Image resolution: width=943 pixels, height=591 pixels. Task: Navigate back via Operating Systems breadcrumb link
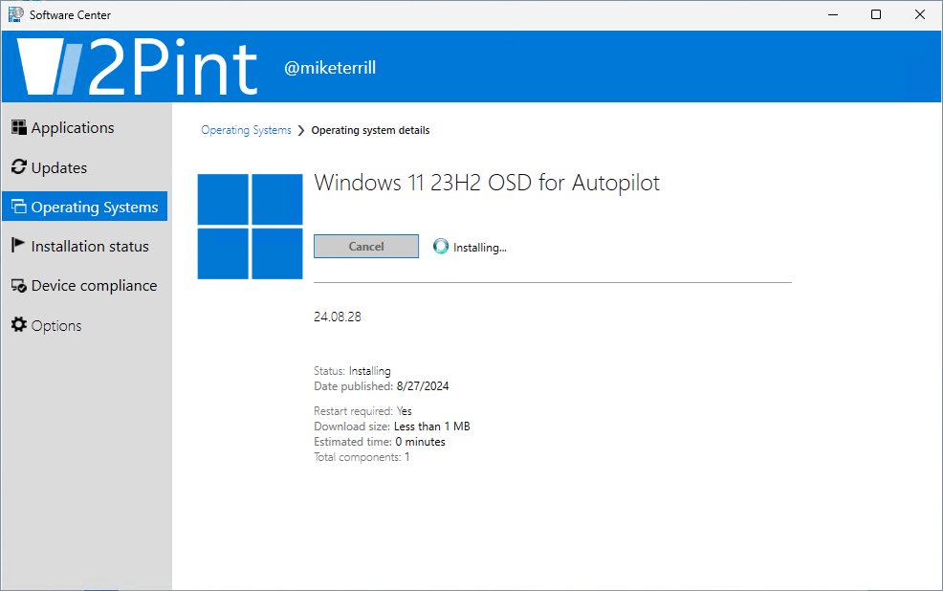point(246,130)
